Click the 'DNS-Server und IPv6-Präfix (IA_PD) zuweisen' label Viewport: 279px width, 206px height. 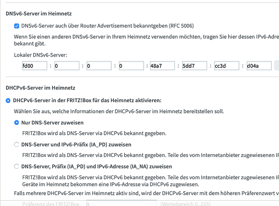[x=76, y=145]
